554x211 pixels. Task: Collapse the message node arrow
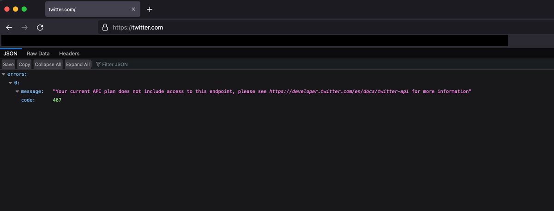click(18, 91)
